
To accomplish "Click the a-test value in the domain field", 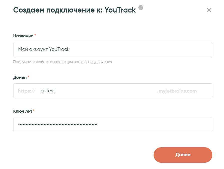I will pyautogui.click(x=48, y=91).
